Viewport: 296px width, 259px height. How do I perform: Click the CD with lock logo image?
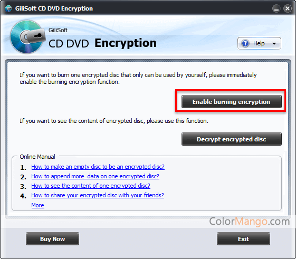coord(28,36)
